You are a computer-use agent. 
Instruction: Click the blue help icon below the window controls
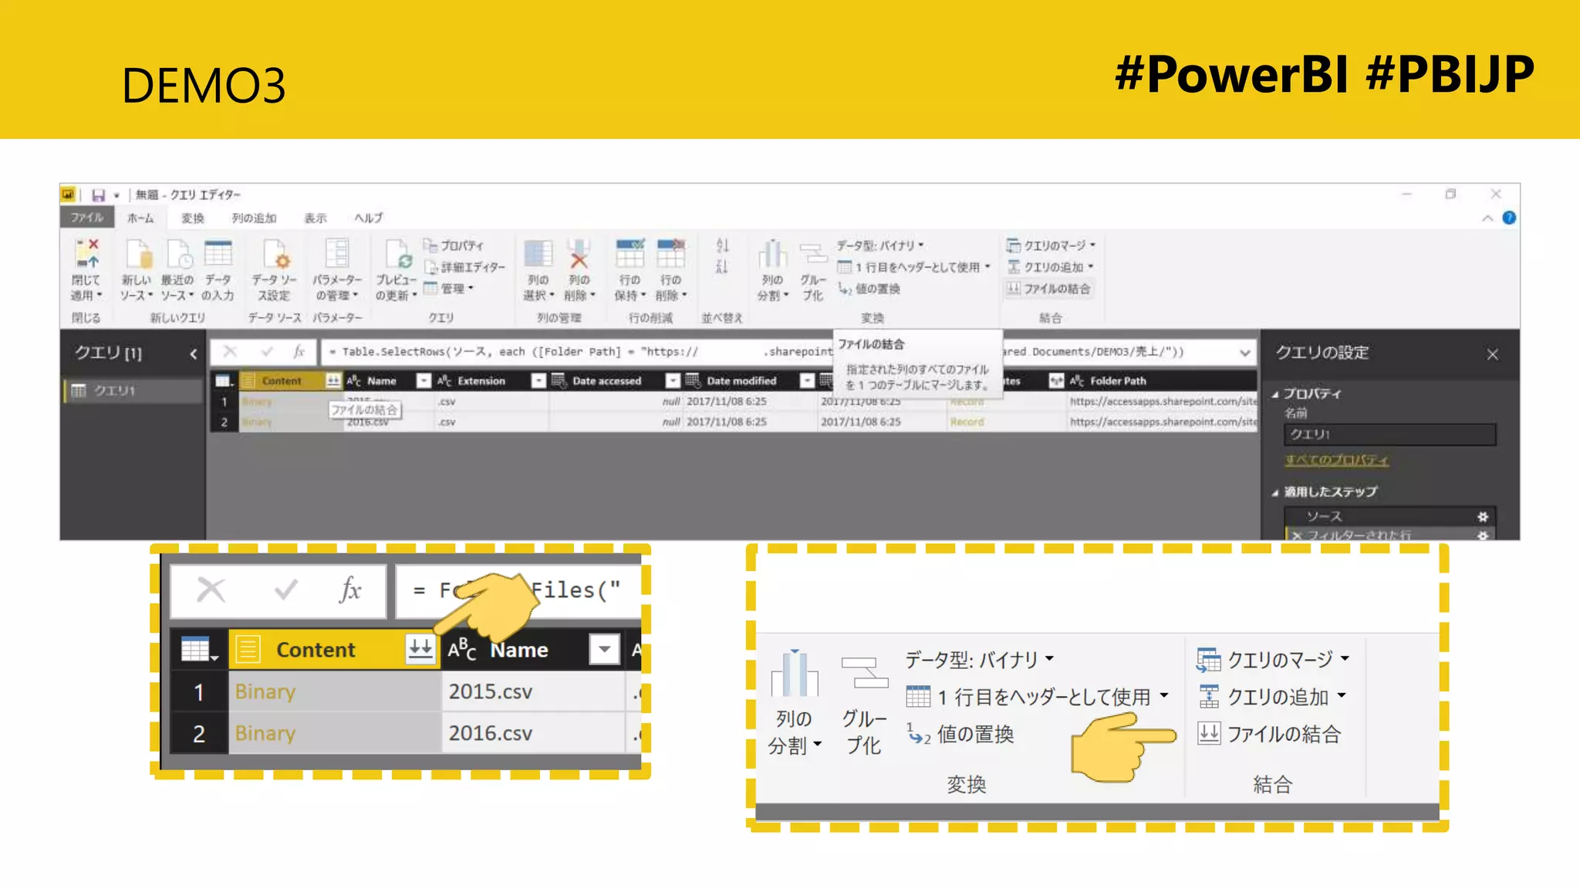click(1509, 218)
